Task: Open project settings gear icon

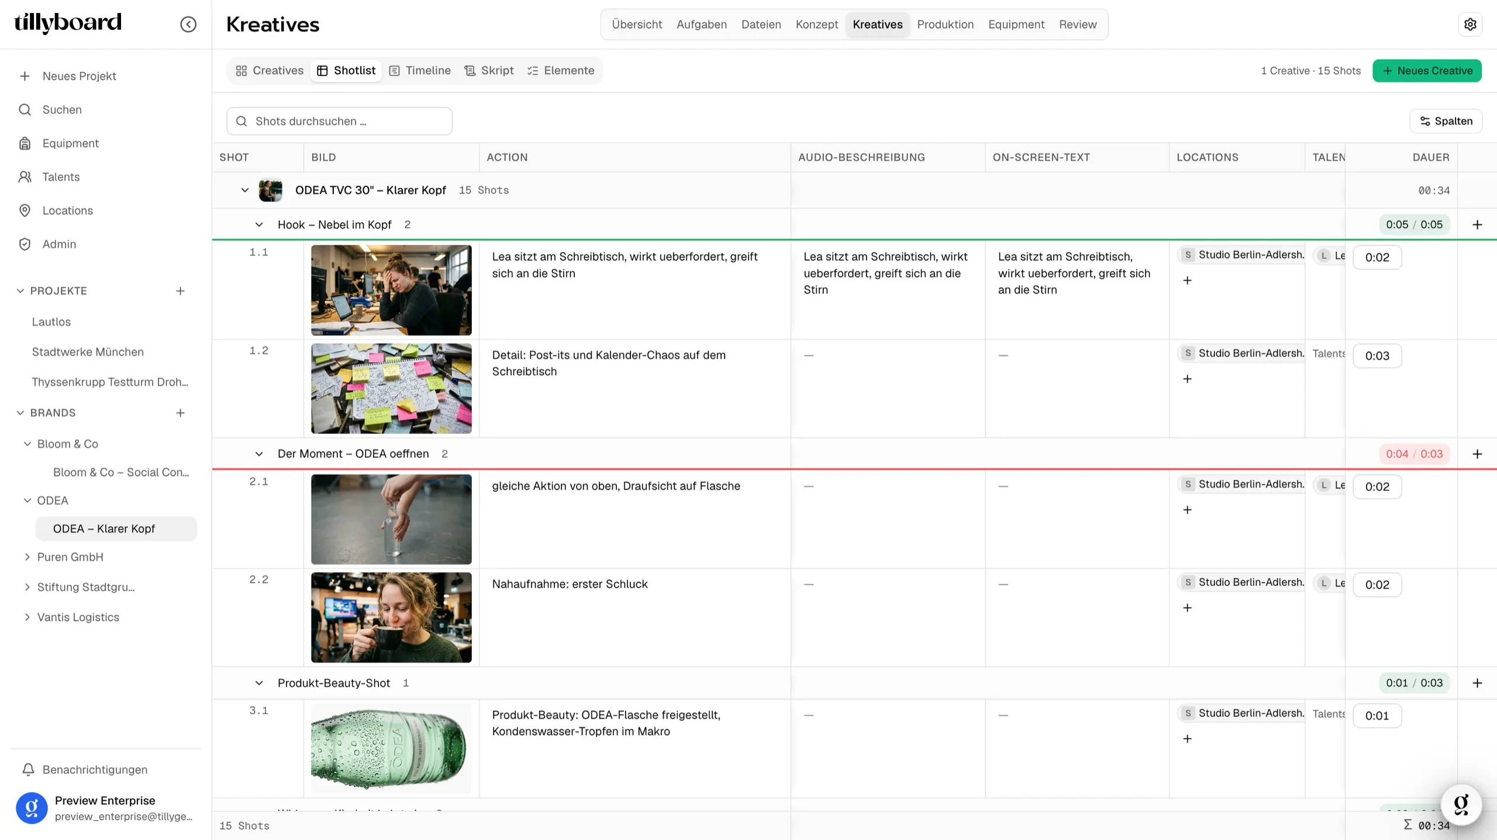Action: (x=1470, y=24)
